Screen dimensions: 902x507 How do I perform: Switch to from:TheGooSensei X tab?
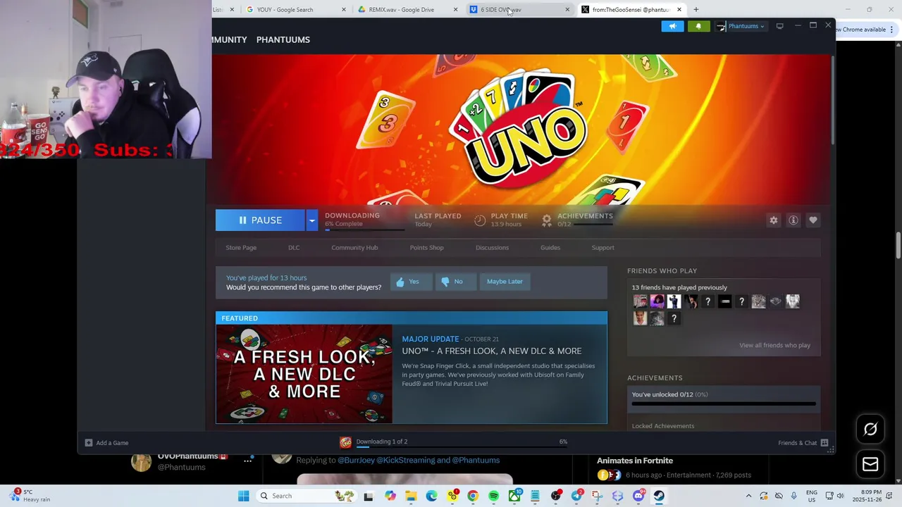click(x=630, y=10)
